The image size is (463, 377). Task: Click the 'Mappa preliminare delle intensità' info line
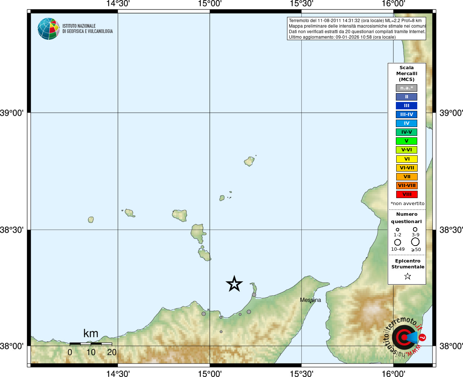click(357, 26)
